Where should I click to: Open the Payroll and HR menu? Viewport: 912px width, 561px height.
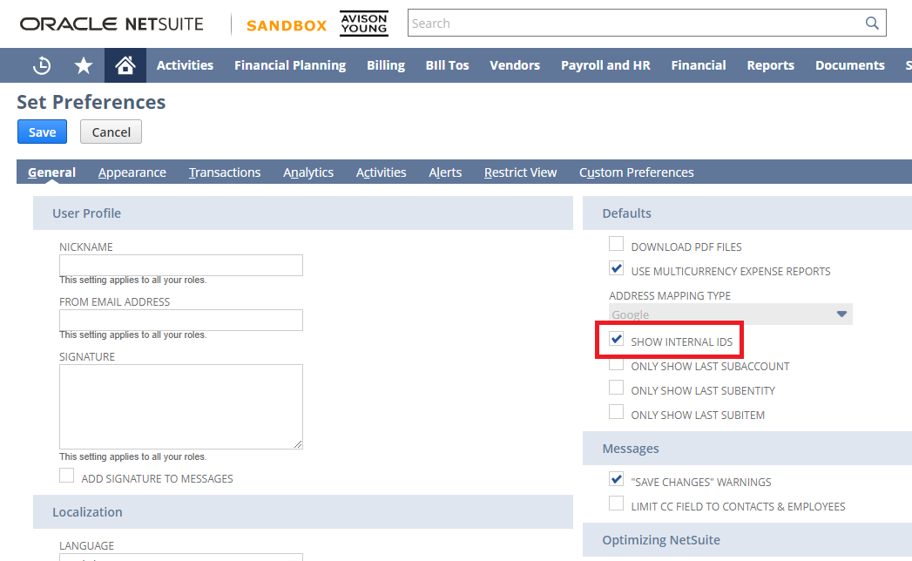click(x=605, y=65)
